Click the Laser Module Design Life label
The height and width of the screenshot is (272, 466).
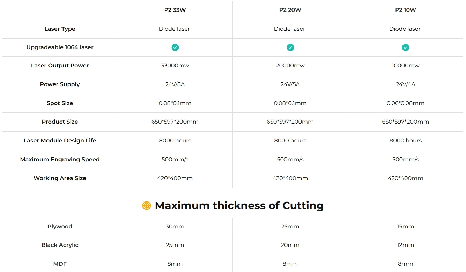(60, 141)
